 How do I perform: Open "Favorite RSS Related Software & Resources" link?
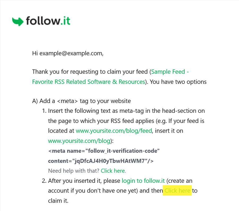(88, 82)
